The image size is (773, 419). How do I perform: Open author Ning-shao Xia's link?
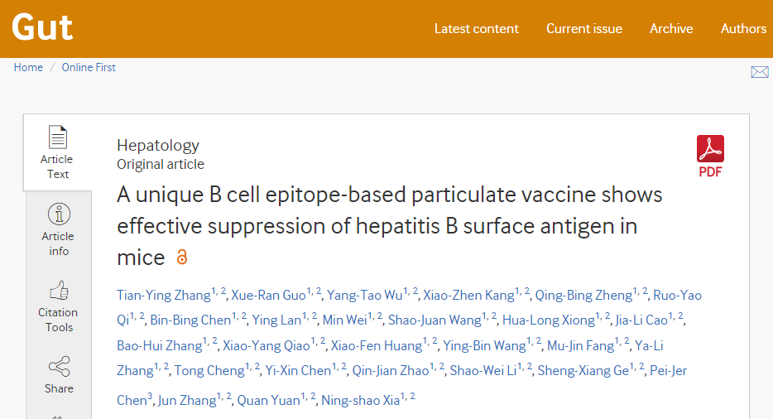(x=360, y=400)
